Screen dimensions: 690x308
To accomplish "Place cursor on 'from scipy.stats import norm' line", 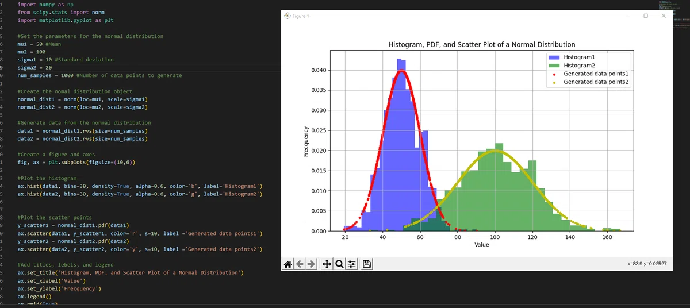I will pos(61,12).
